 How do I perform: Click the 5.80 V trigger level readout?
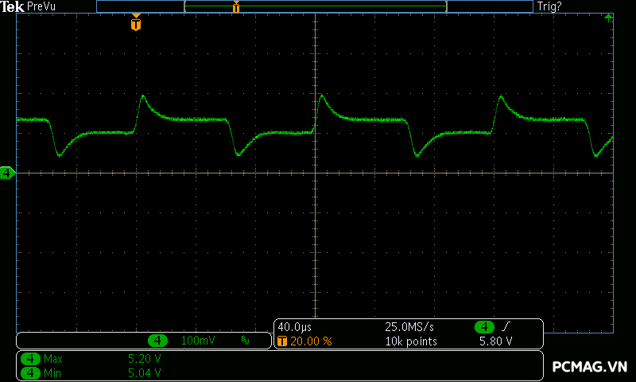(x=494, y=341)
